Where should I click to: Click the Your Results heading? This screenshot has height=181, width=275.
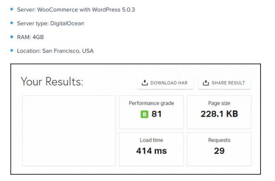52,81
